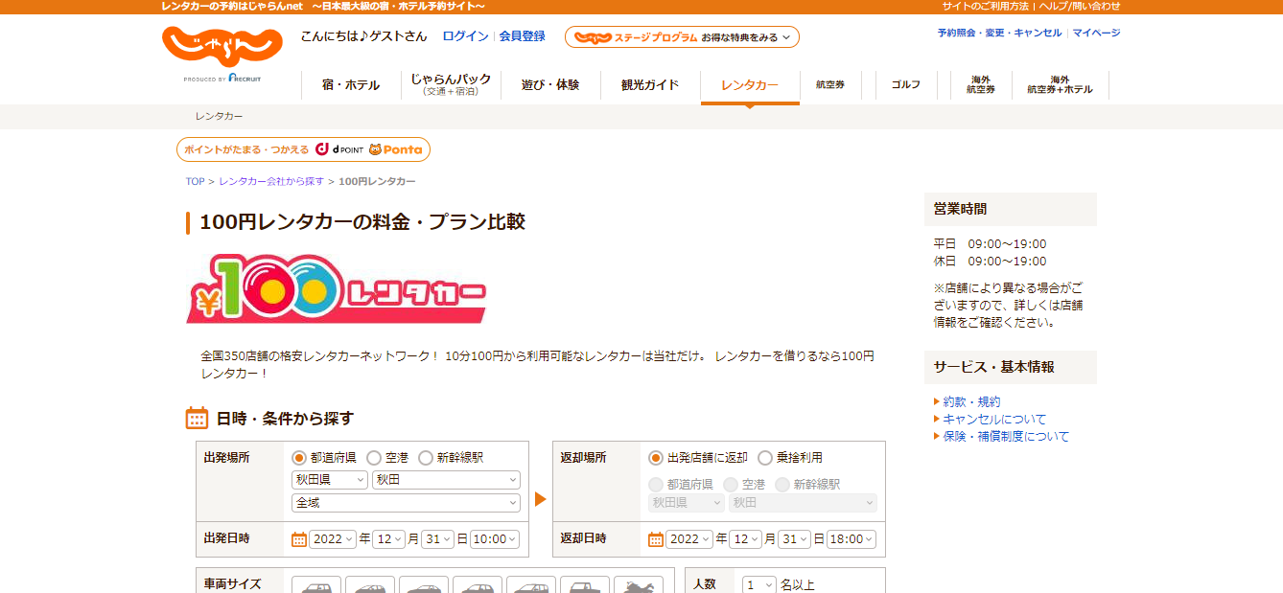Open the 観光ガイド navigation tab
This screenshot has width=1283, height=593.
[x=650, y=85]
